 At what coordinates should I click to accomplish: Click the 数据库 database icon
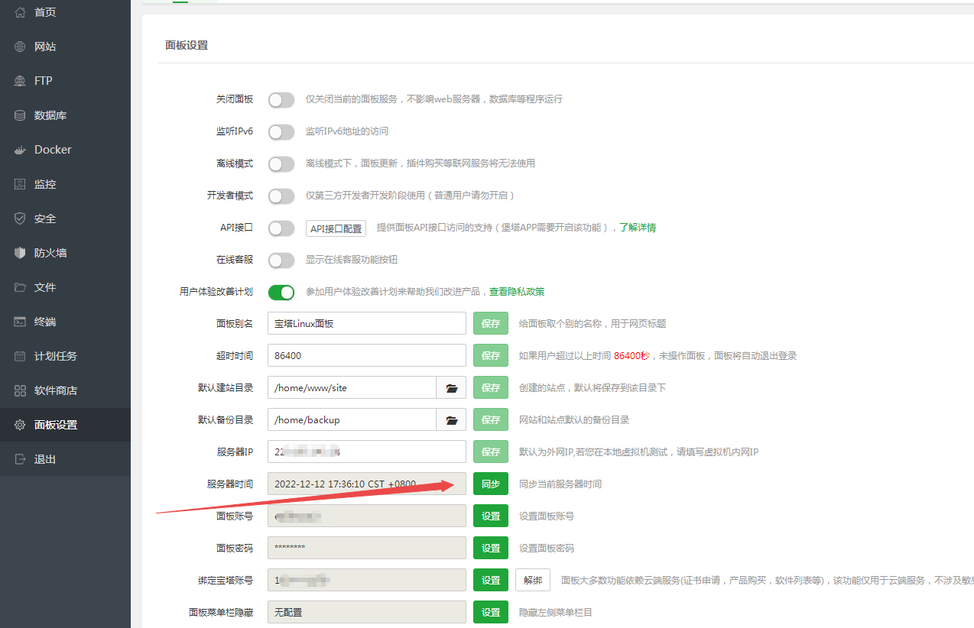20,115
